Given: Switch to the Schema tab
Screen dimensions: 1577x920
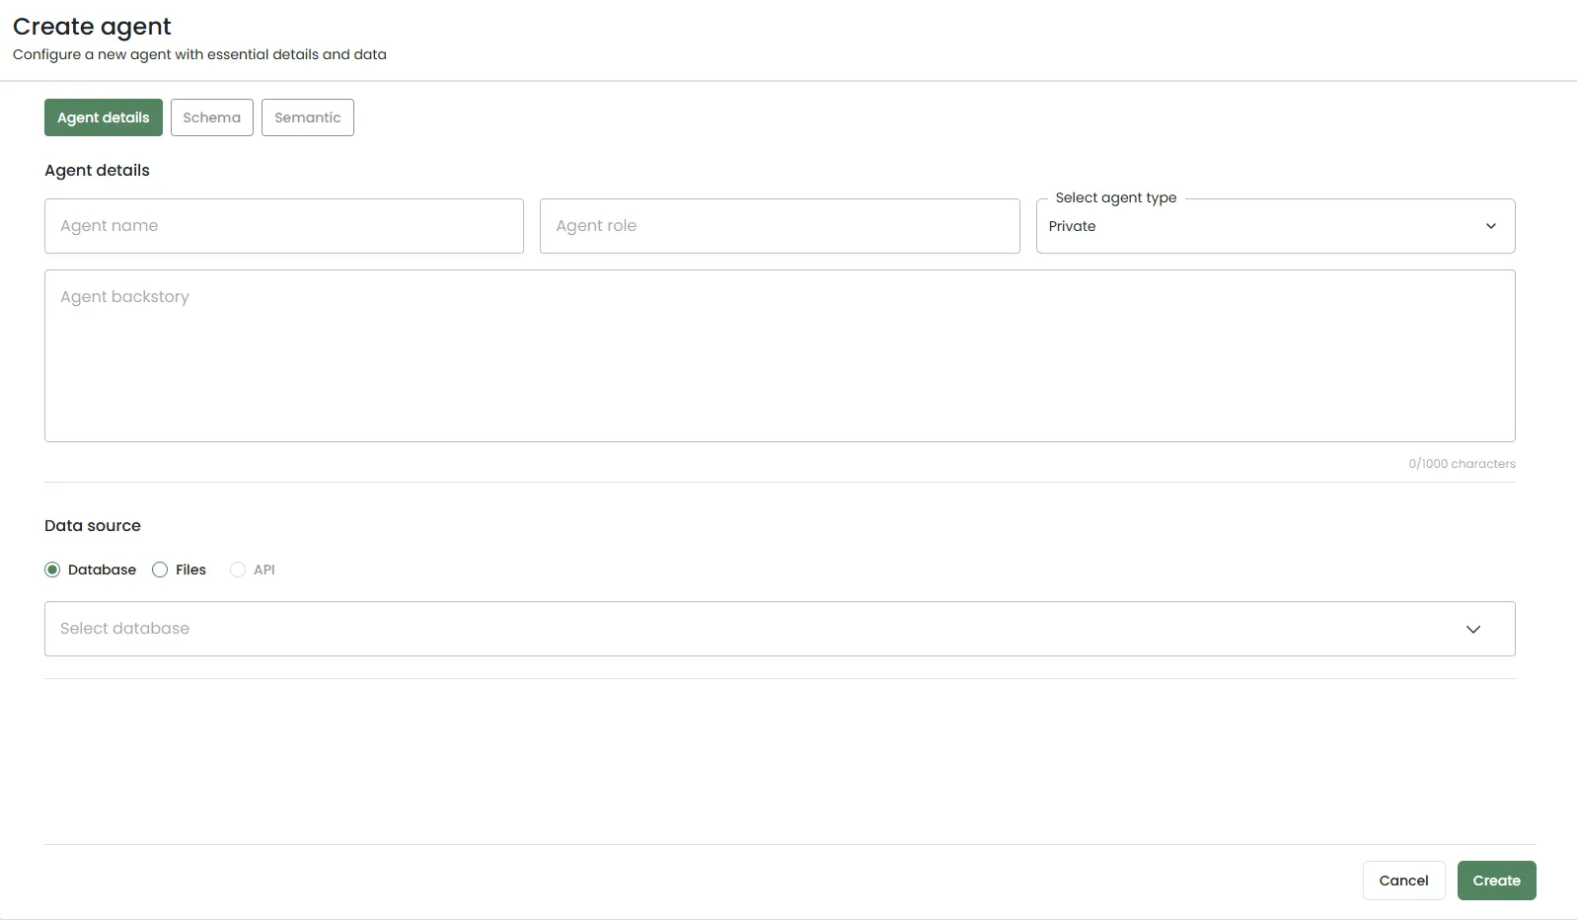Looking at the screenshot, I should [211, 117].
